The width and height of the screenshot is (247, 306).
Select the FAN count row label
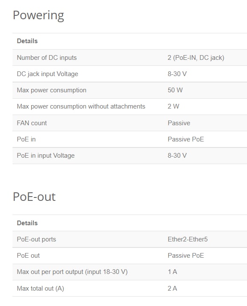[x=32, y=123]
